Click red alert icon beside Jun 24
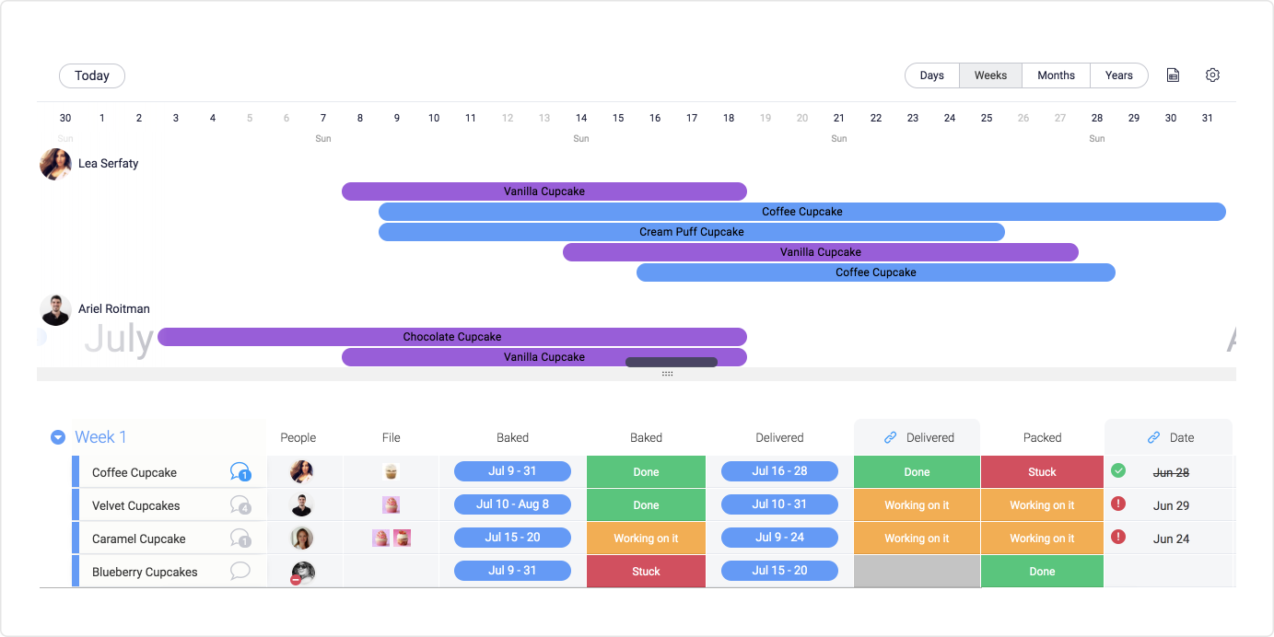The width and height of the screenshot is (1274, 637). click(1118, 537)
